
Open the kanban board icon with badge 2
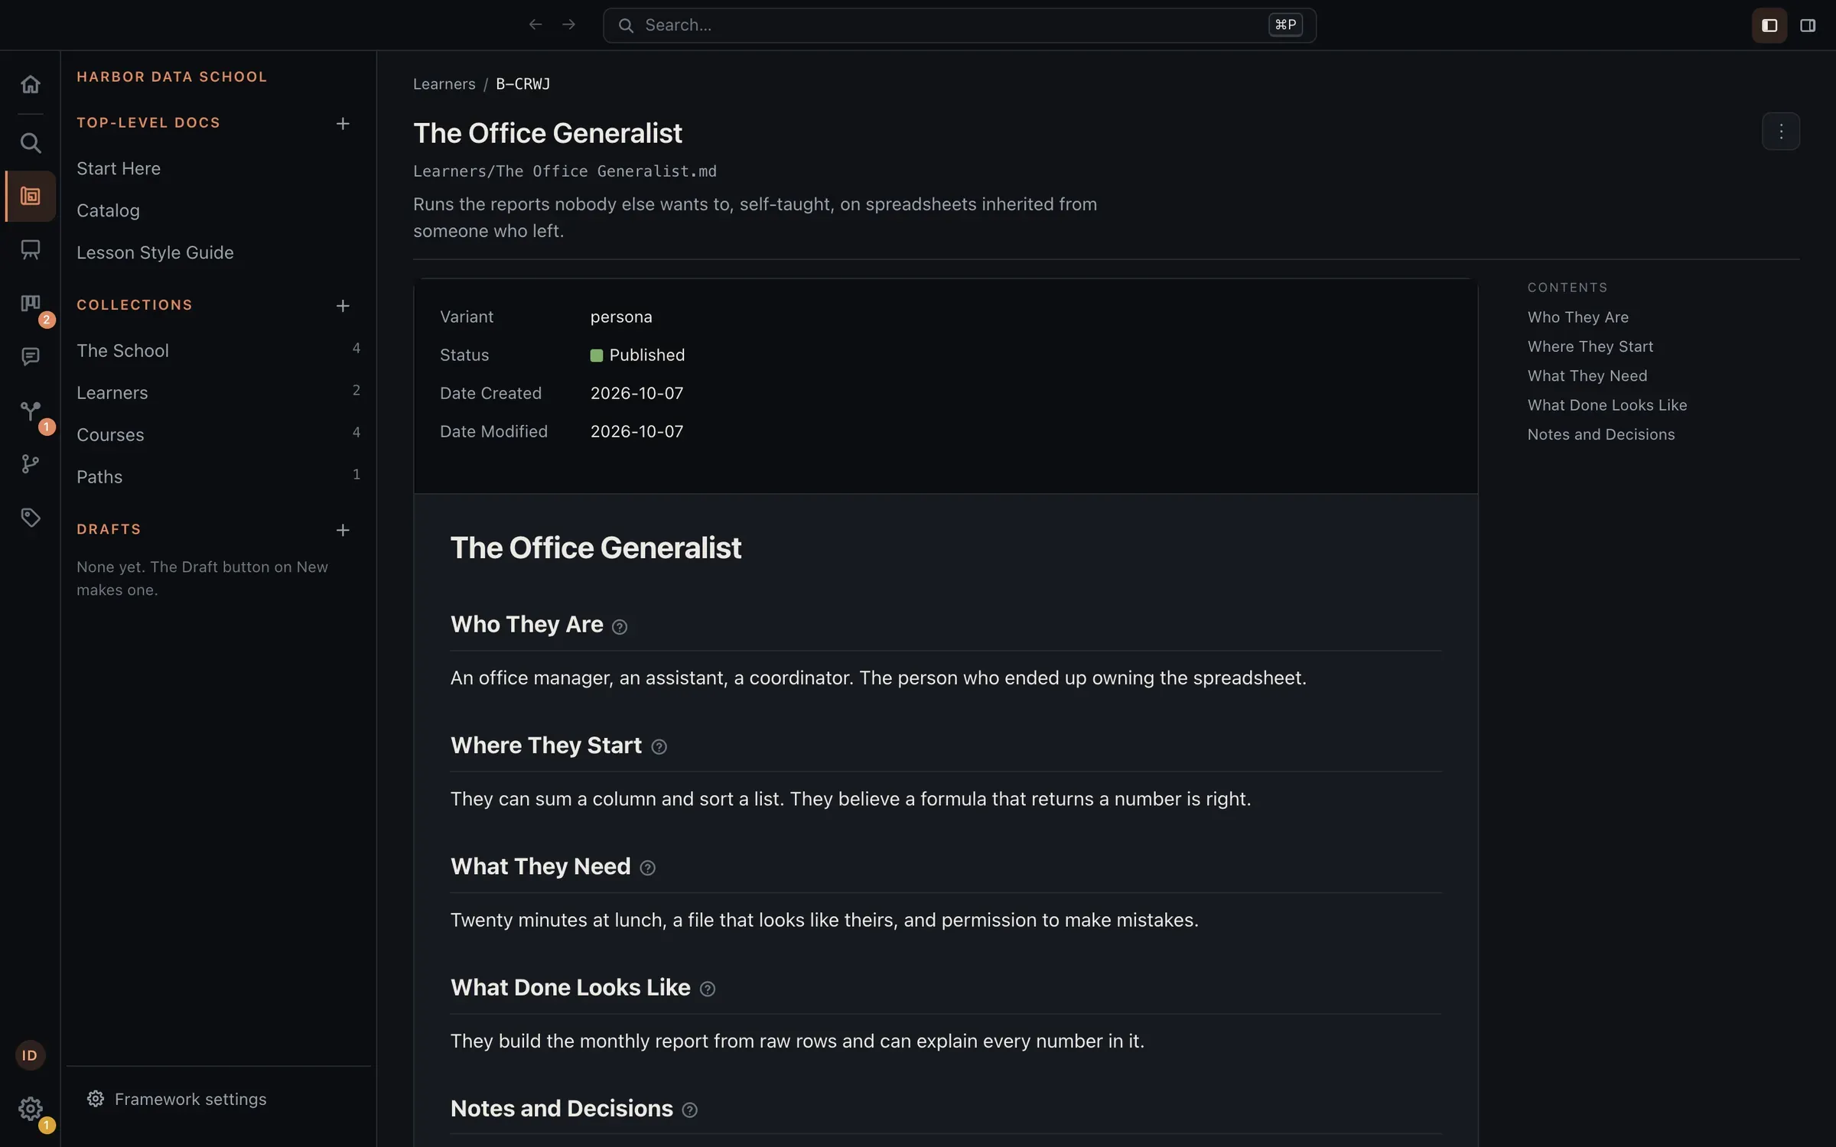[30, 304]
